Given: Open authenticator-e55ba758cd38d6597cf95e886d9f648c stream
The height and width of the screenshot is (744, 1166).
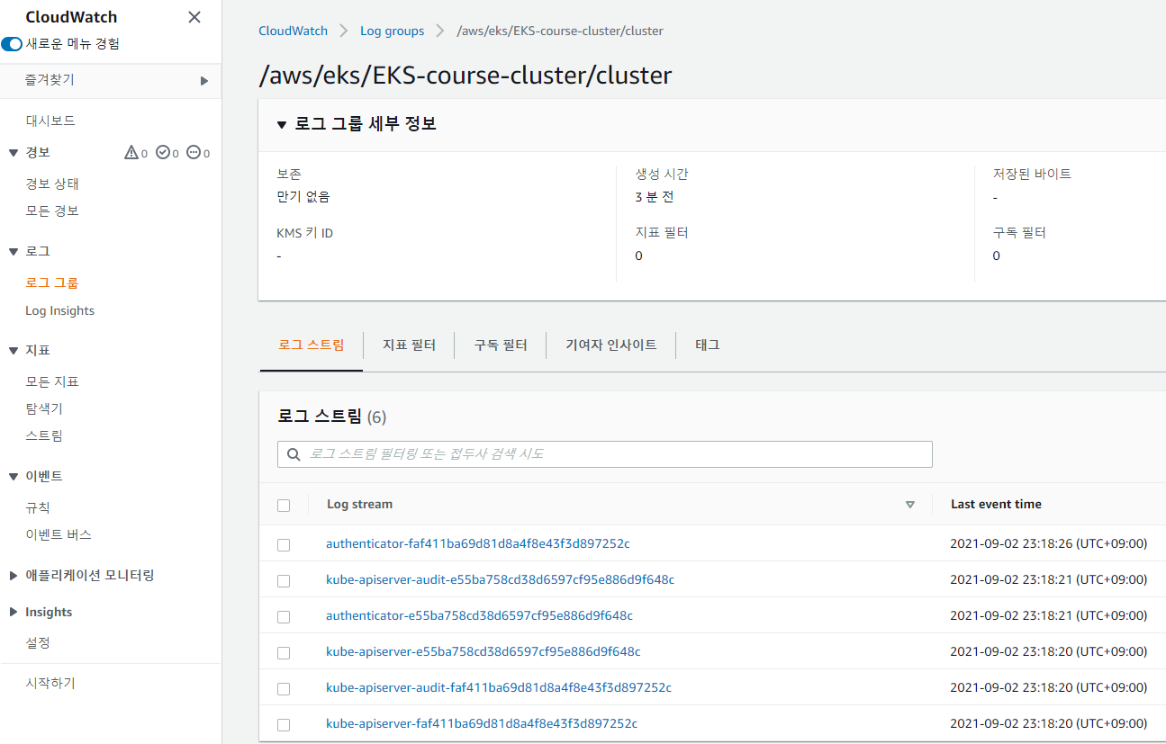Looking at the screenshot, I should point(479,615).
